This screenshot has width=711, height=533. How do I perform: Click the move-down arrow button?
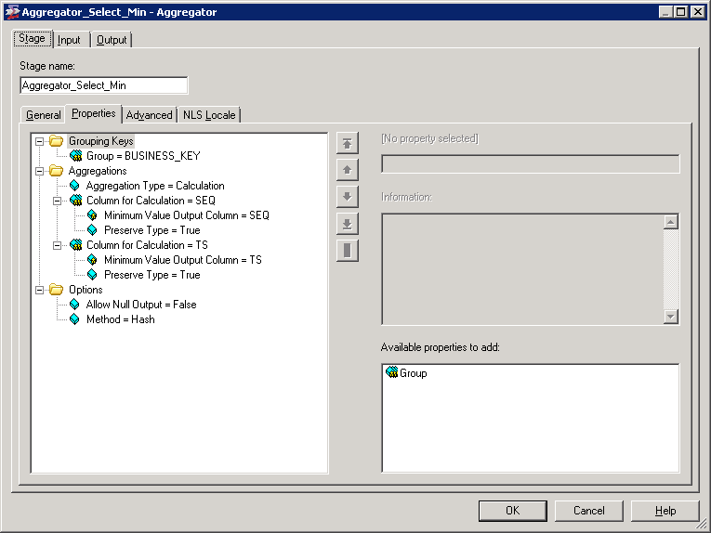pyautogui.click(x=348, y=197)
